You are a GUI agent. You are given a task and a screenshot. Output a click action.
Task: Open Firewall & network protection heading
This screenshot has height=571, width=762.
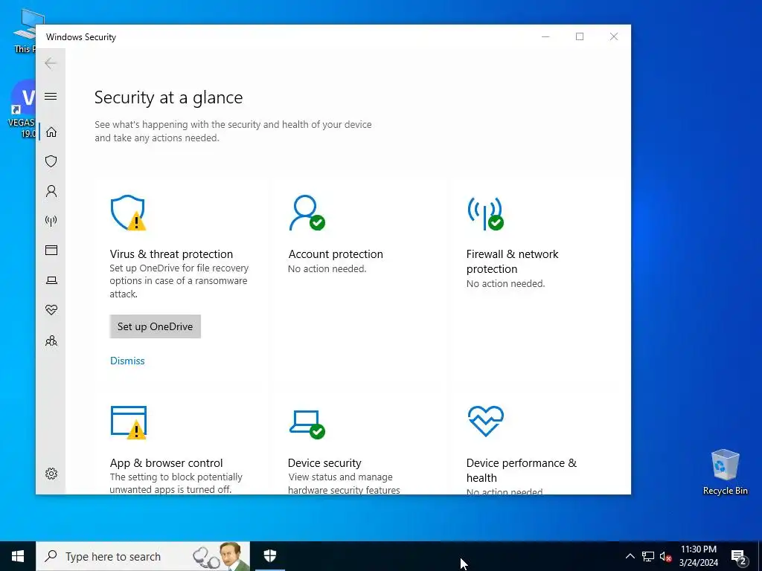point(512,261)
